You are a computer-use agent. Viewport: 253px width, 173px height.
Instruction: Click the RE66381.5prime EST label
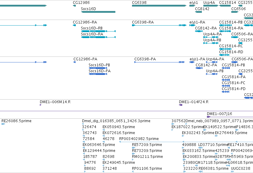pos(213,169)
